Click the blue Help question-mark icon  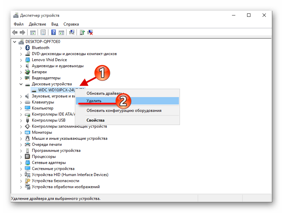click(x=53, y=33)
